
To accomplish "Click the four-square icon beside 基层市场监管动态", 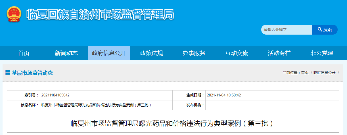I will pyautogui.click(x=8, y=73).
